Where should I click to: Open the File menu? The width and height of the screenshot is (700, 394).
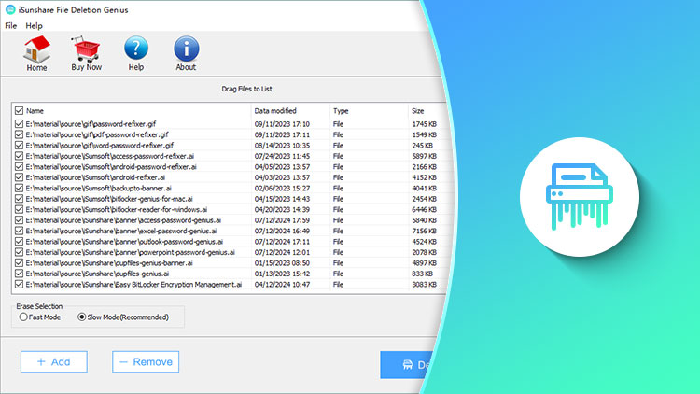10,25
